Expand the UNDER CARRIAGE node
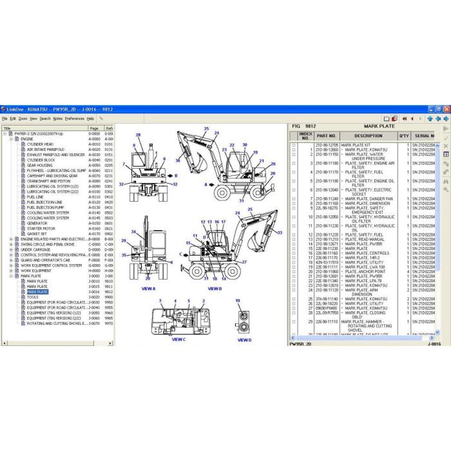 [x=11, y=250]
